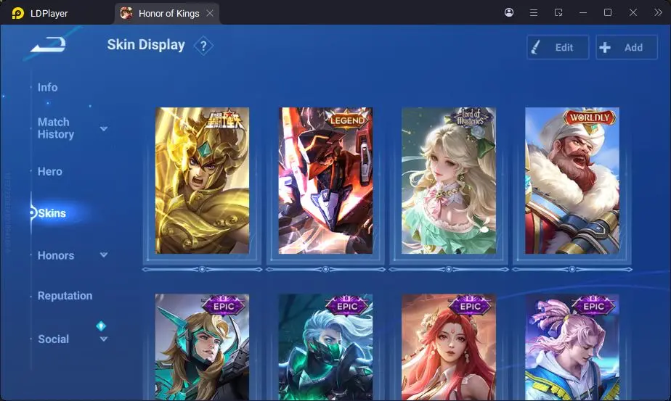Viewport: 671px width, 401px height.
Task: Click the back arrow icon
Action: [48, 44]
